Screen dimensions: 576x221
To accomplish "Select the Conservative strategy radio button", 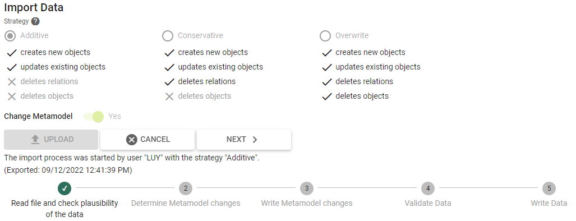I will [168, 35].
